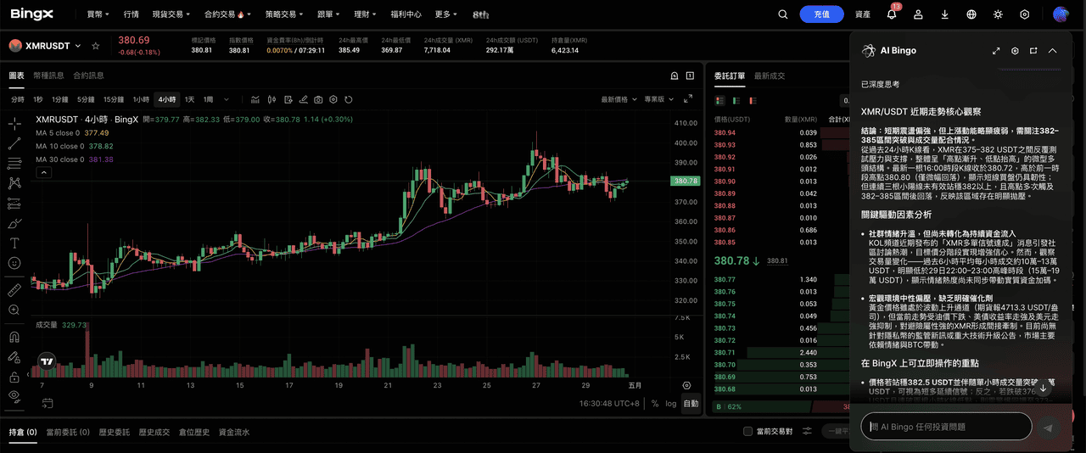
Task: Click the 充值 deposit button
Action: 821,14
